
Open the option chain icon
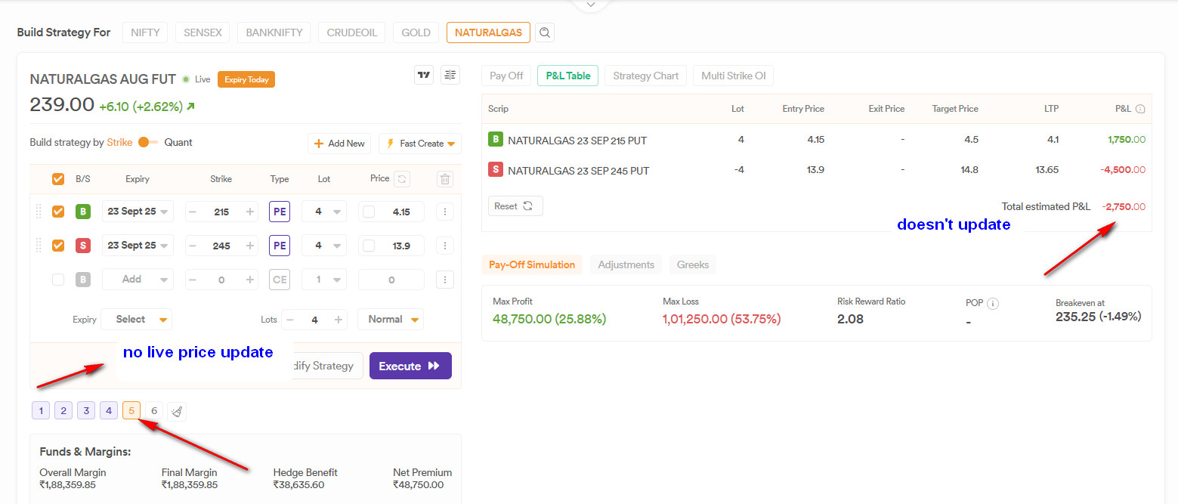click(450, 75)
